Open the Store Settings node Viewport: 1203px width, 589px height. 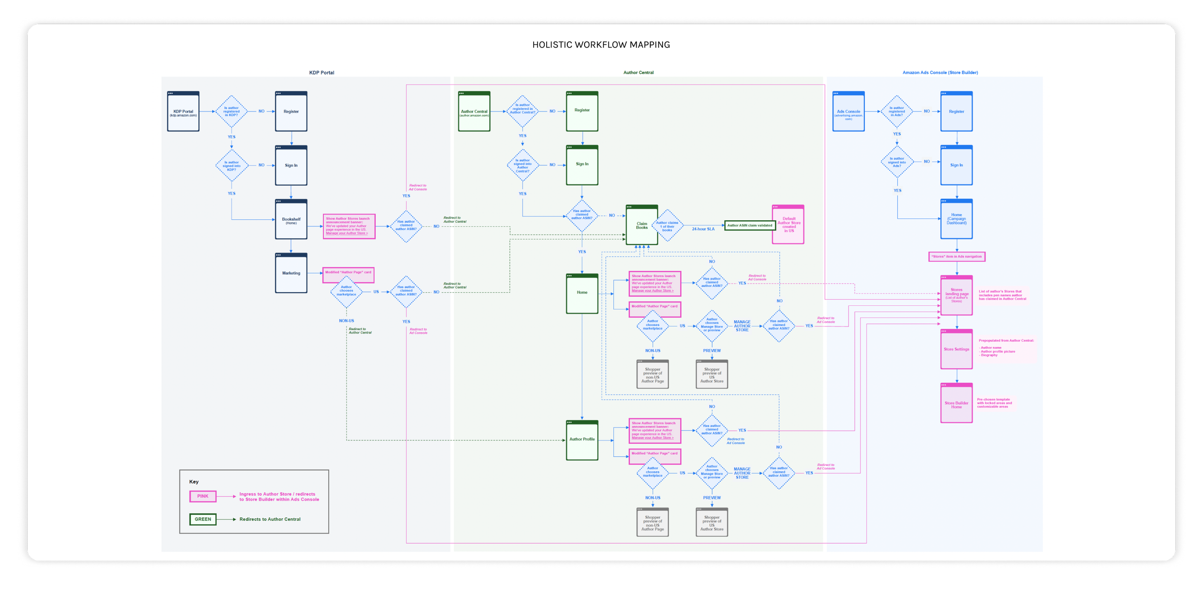click(956, 349)
